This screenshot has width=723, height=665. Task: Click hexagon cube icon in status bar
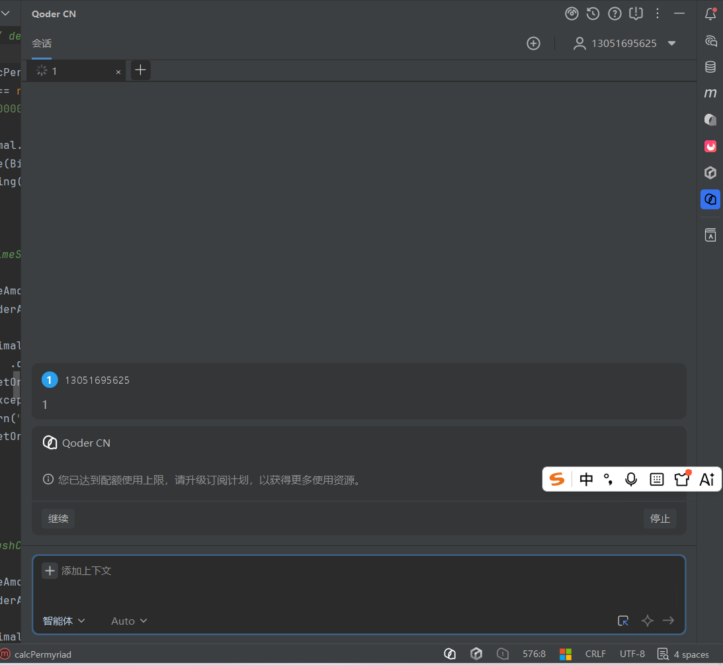[476, 654]
